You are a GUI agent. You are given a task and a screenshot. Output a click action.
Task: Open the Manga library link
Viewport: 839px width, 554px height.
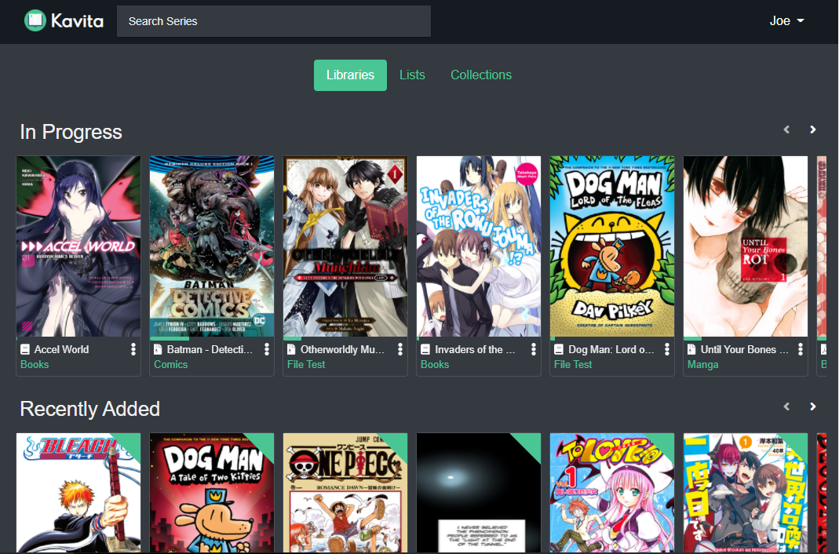point(702,364)
